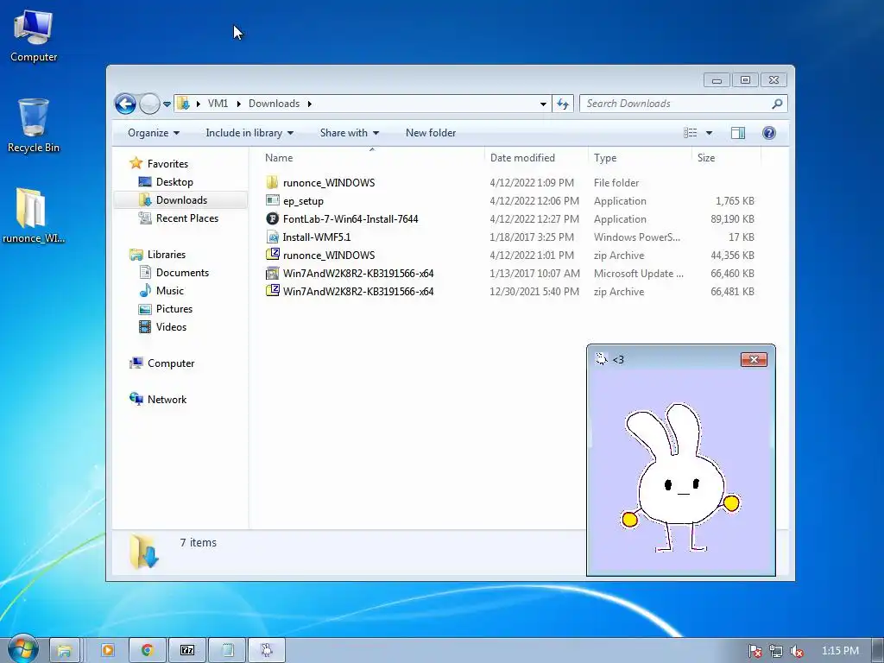Open Google Chrome from taskbar
This screenshot has width=884, height=663.
tap(148, 650)
